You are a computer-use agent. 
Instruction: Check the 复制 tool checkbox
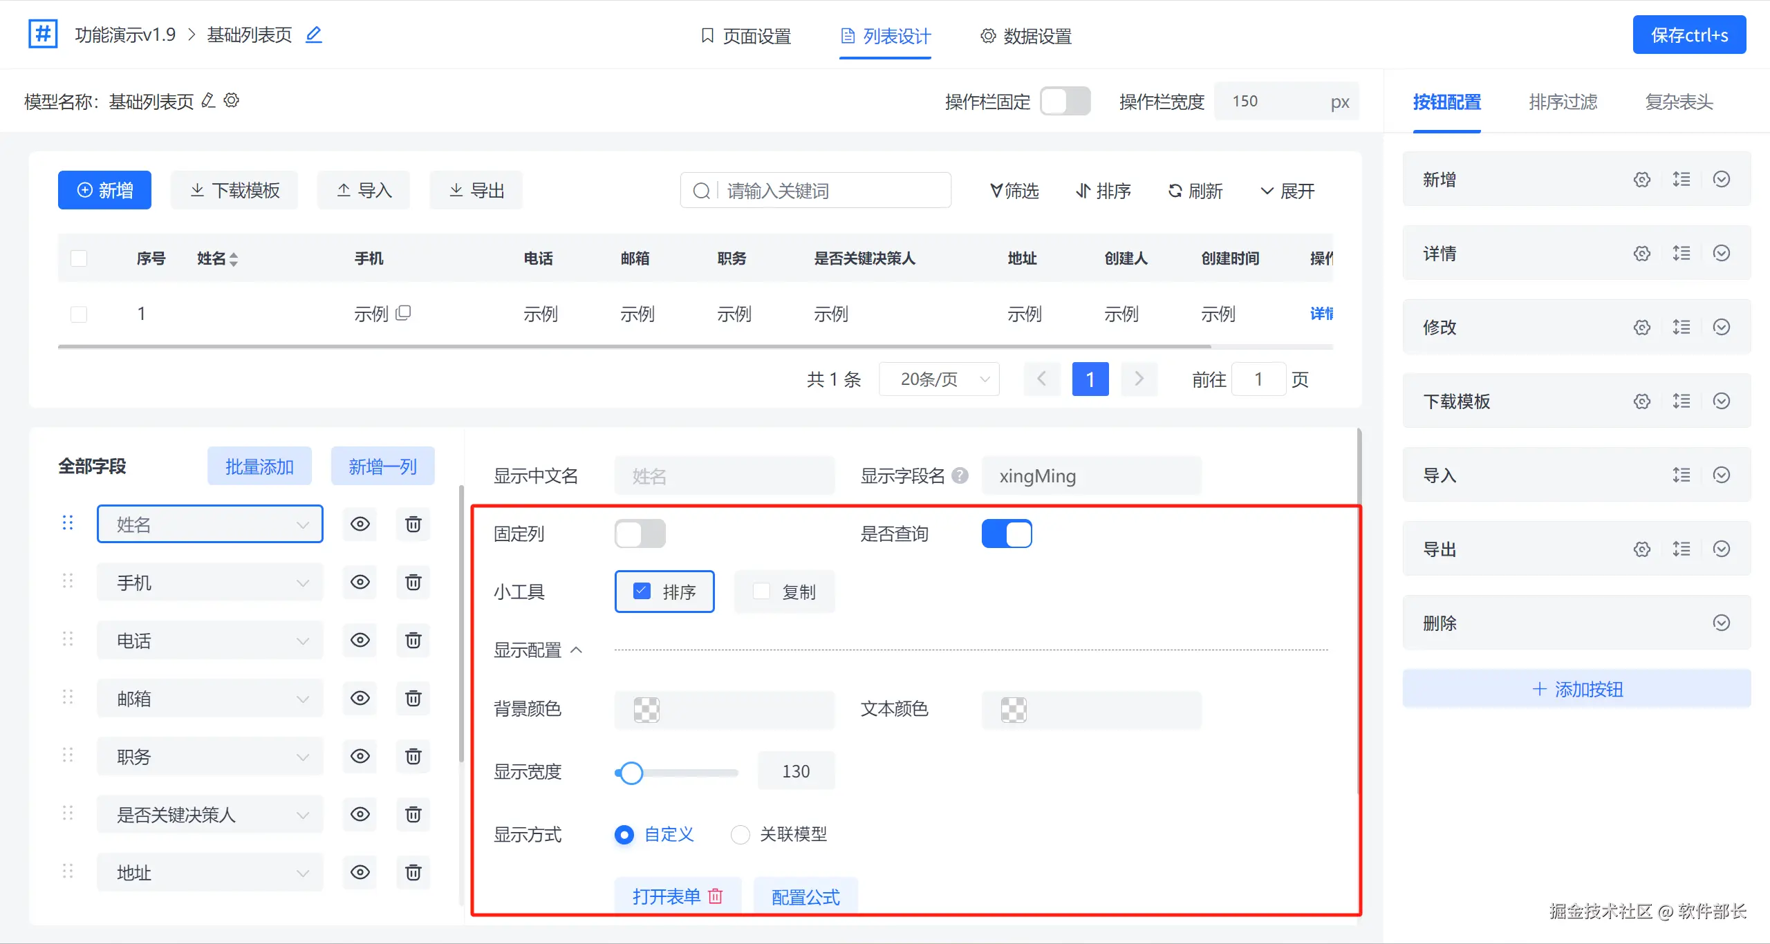[x=761, y=592]
